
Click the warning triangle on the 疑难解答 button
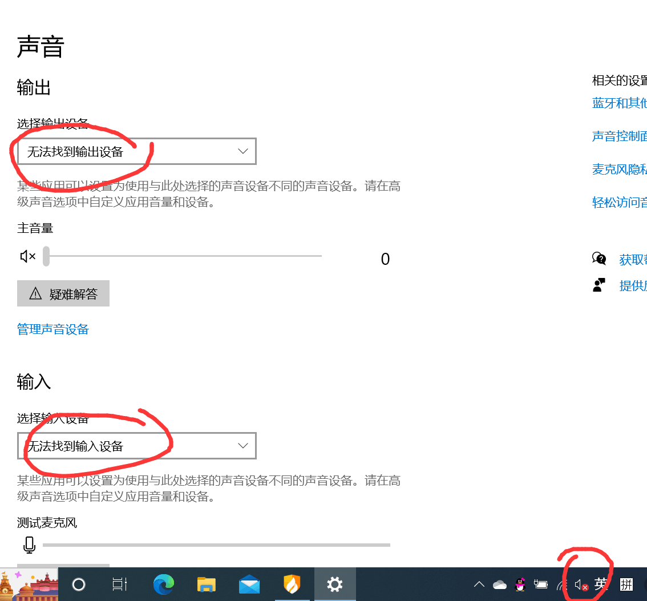tap(35, 293)
